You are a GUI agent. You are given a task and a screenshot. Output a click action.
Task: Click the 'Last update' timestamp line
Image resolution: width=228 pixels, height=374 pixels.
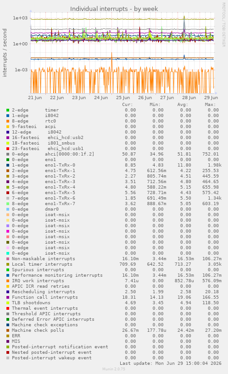(171, 363)
